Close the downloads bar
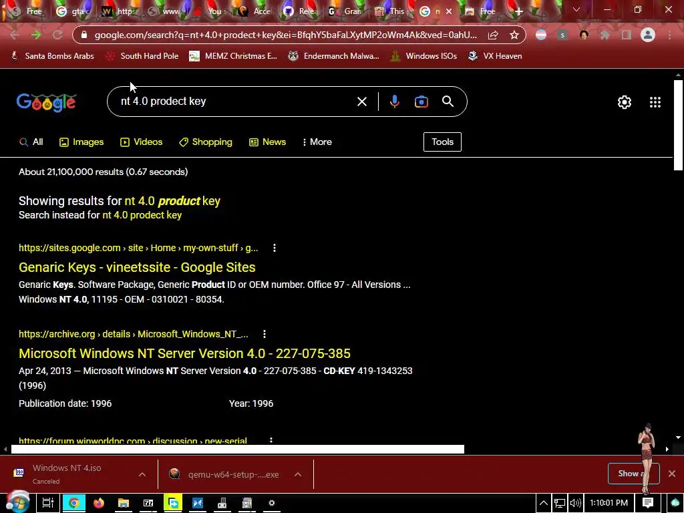The image size is (684, 513). click(672, 474)
